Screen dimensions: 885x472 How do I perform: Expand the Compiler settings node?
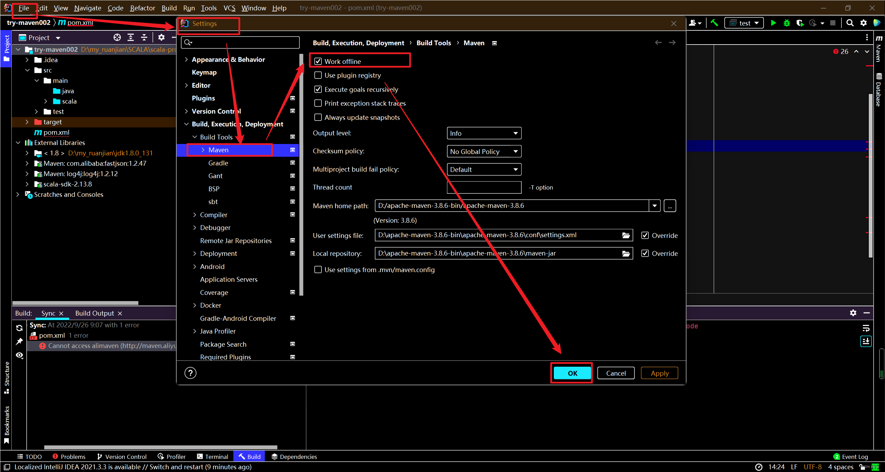pyautogui.click(x=195, y=215)
